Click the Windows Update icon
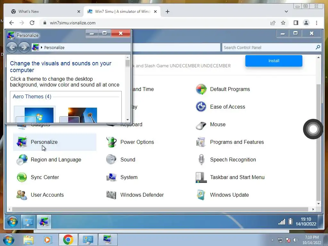Image resolution: width=328 pixels, height=246 pixels. [201, 195]
